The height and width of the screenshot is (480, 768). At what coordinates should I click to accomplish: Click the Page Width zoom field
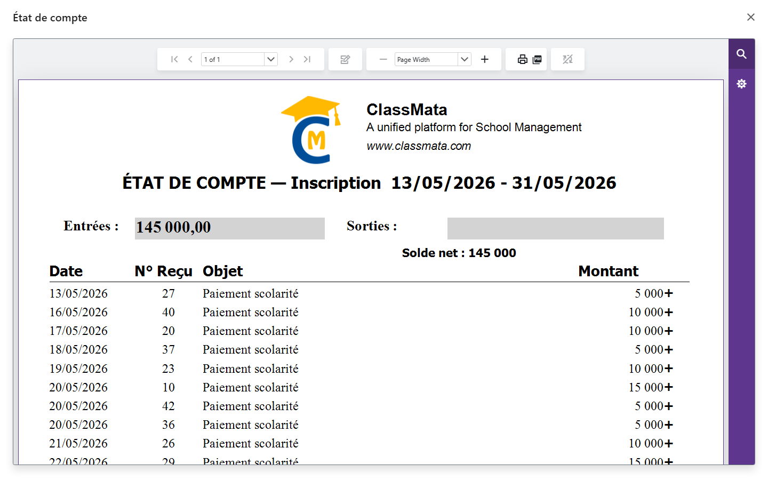tap(426, 59)
